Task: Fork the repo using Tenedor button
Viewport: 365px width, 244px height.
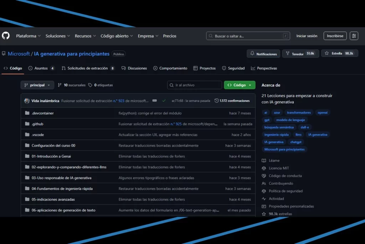Action: click(x=300, y=54)
